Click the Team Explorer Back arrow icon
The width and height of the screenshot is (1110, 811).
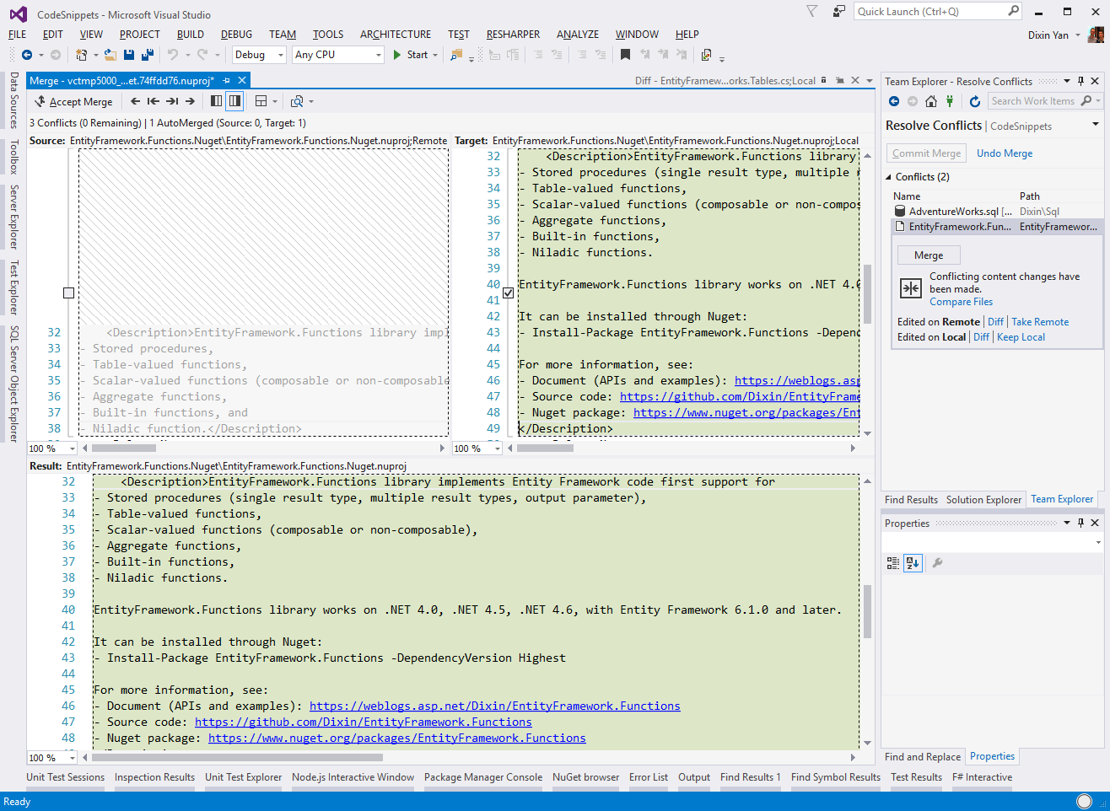(894, 101)
